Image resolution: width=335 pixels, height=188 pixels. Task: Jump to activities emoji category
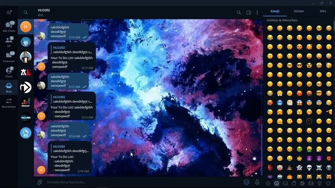pos(303,183)
